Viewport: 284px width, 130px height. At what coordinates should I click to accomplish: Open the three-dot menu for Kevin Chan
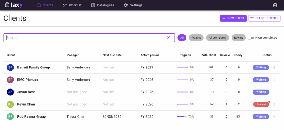(x=274, y=104)
